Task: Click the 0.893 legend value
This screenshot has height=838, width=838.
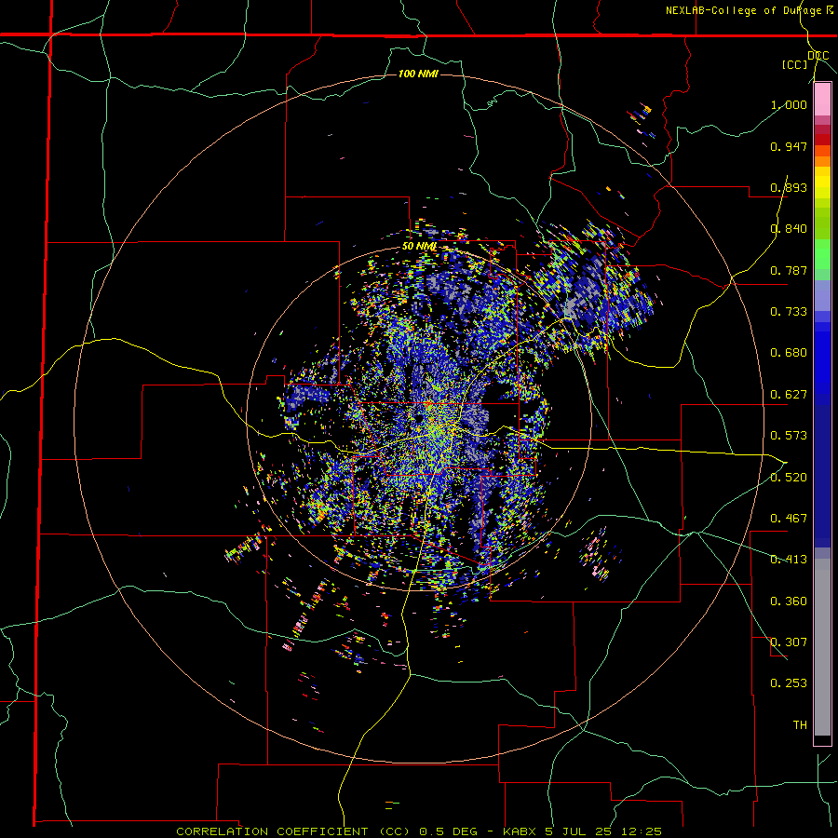Action: click(x=789, y=187)
